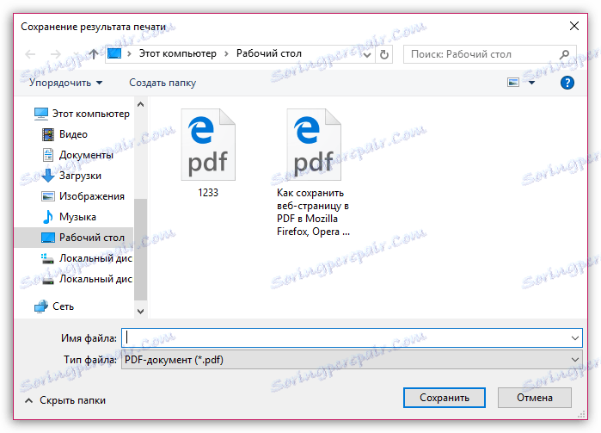The height and width of the screenshot is (433, 601).
Task: Click the second Local disk icon
Action: [x=48, y=280]
